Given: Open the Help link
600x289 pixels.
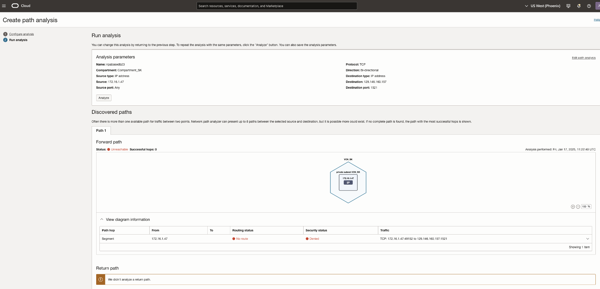Looking at the screenshot, I should (597, 20).
